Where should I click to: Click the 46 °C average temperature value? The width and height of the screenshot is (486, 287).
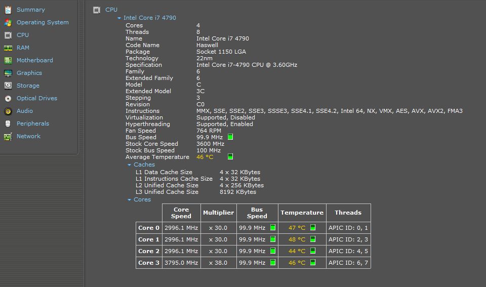[205, 157]
